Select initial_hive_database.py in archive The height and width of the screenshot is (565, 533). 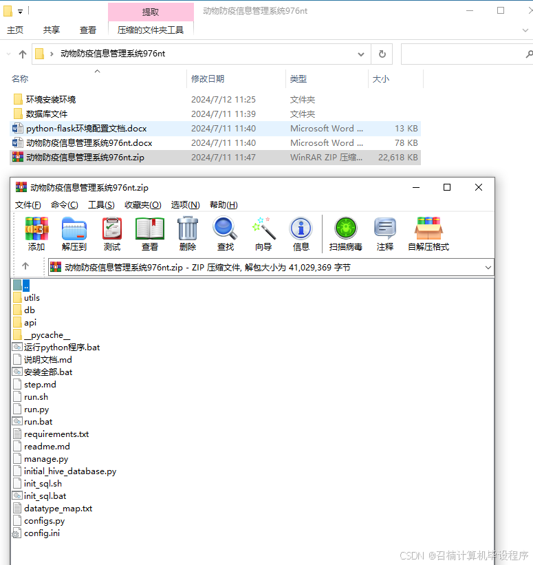point(65,471)
